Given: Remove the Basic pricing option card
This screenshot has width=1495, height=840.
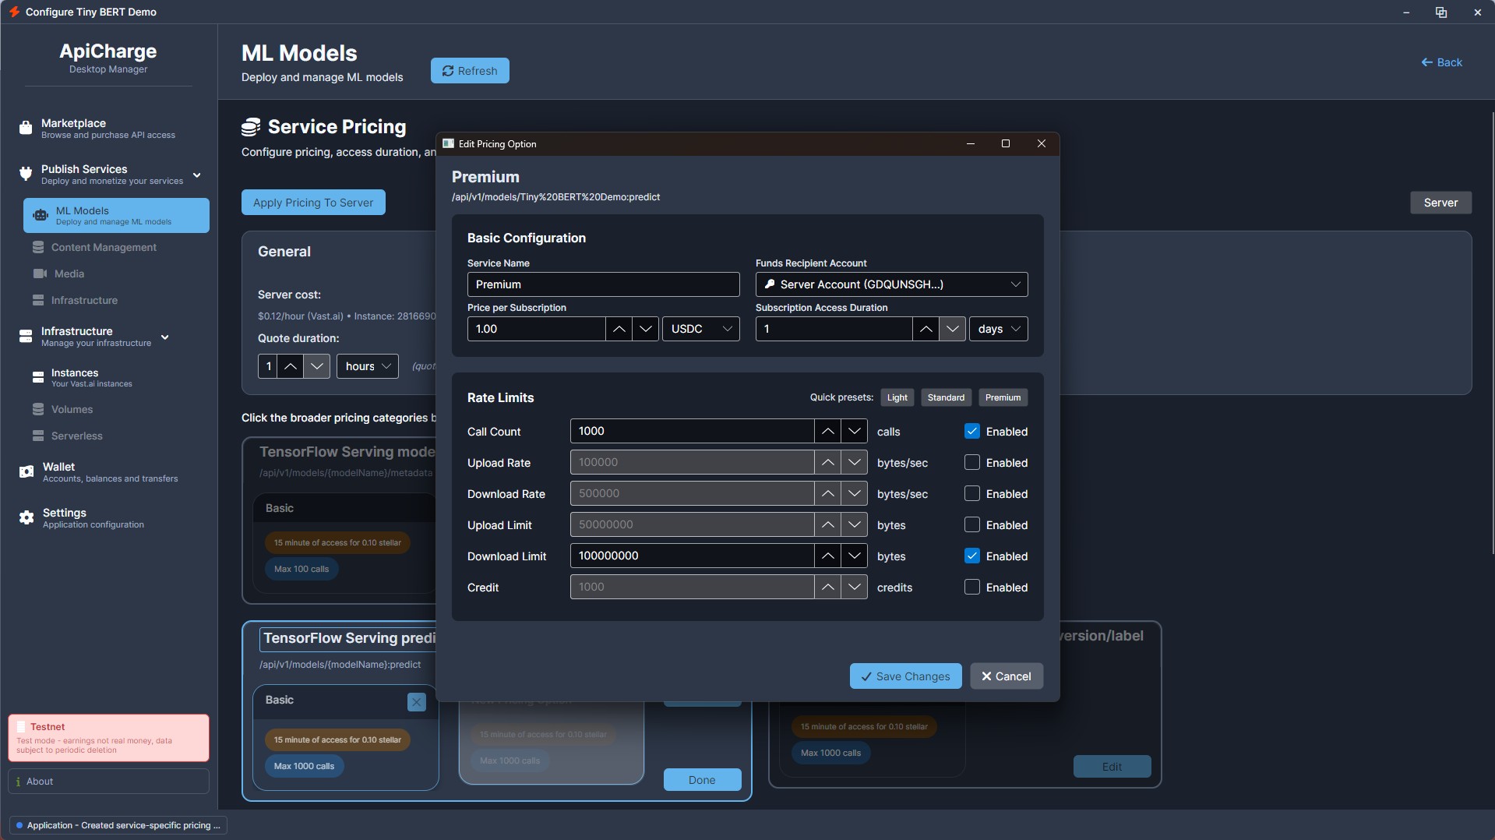Looking at the screenshot, I should 417,702.
